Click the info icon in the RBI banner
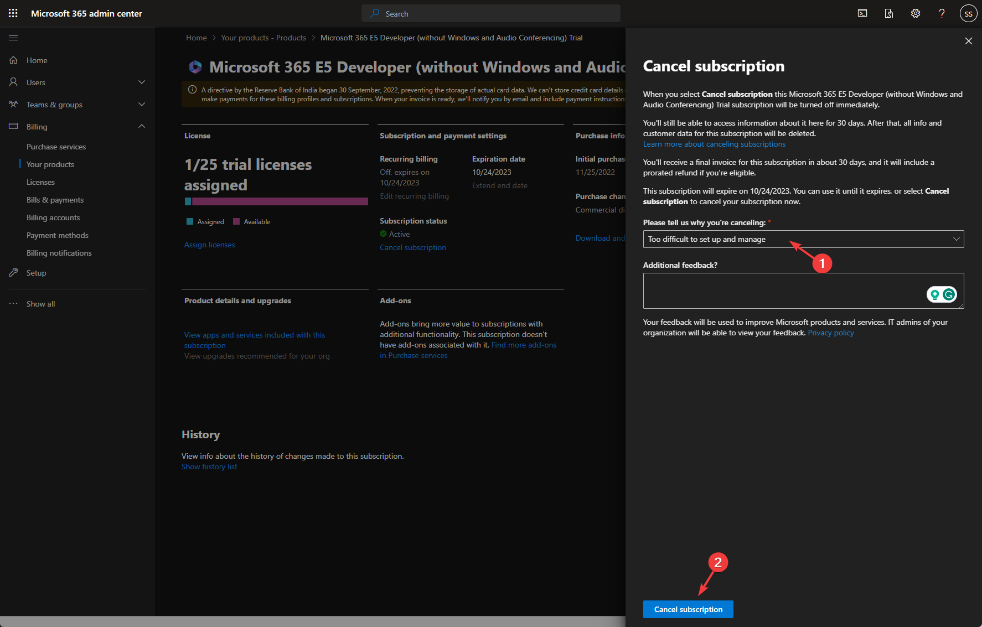 pos(192,90)
